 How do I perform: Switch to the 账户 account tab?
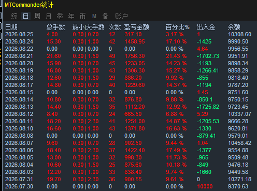point(121,16)
